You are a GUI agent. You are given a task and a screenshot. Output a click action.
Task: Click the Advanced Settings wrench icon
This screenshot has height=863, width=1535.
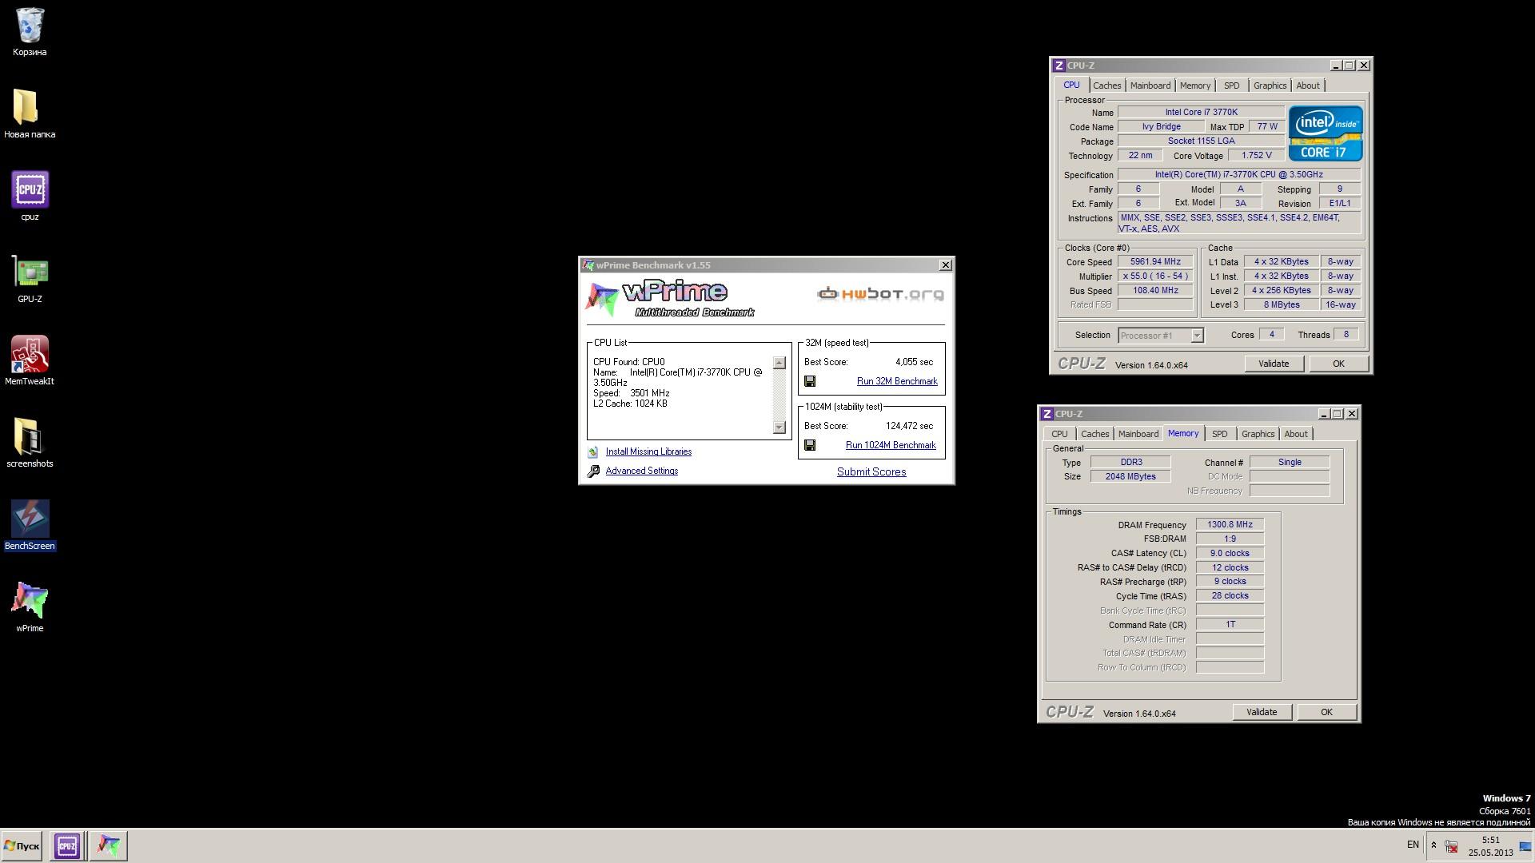tap(593, 471)
